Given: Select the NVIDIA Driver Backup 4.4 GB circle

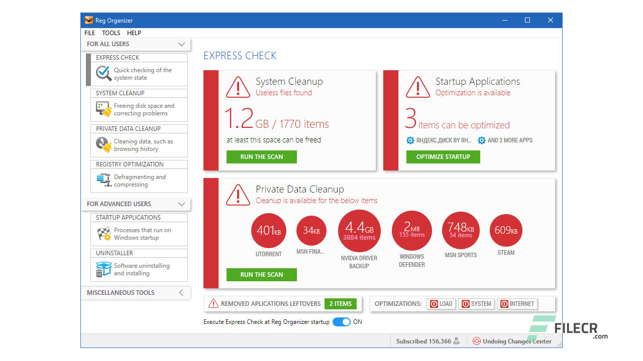Looking at the screenshot, I should 359,231.
